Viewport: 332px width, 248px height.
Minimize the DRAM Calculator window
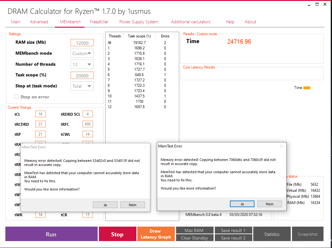(309, 4)
